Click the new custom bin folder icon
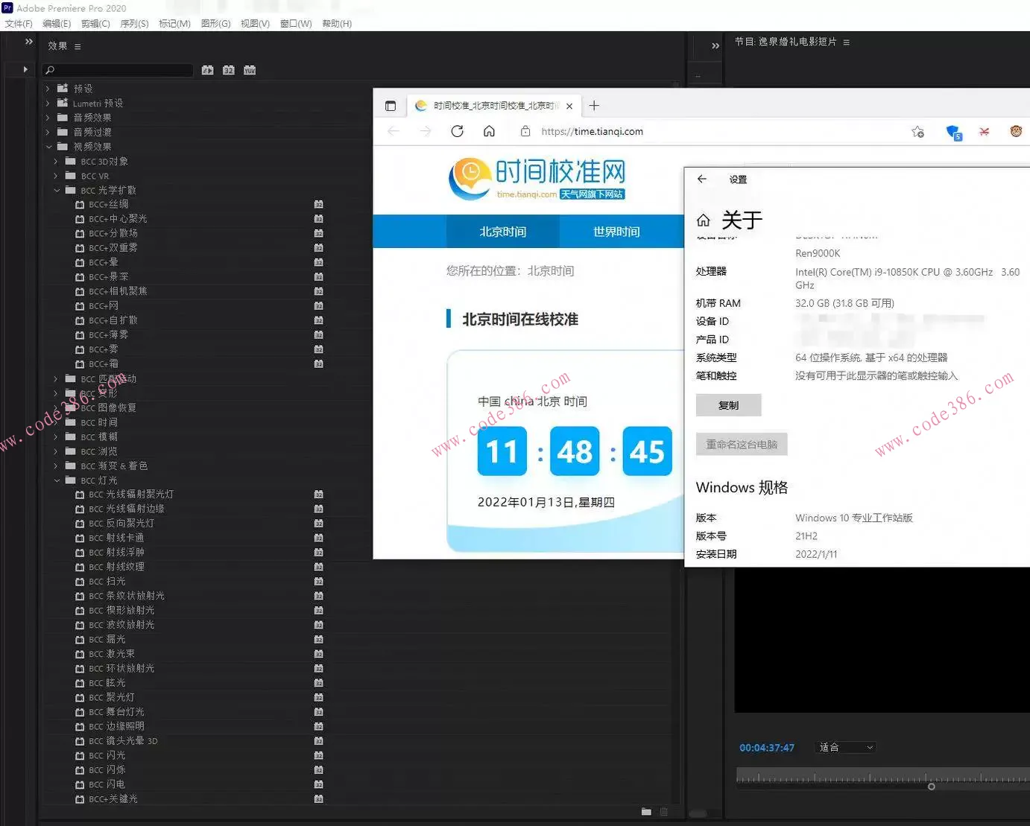 click(x=646, y=812)
